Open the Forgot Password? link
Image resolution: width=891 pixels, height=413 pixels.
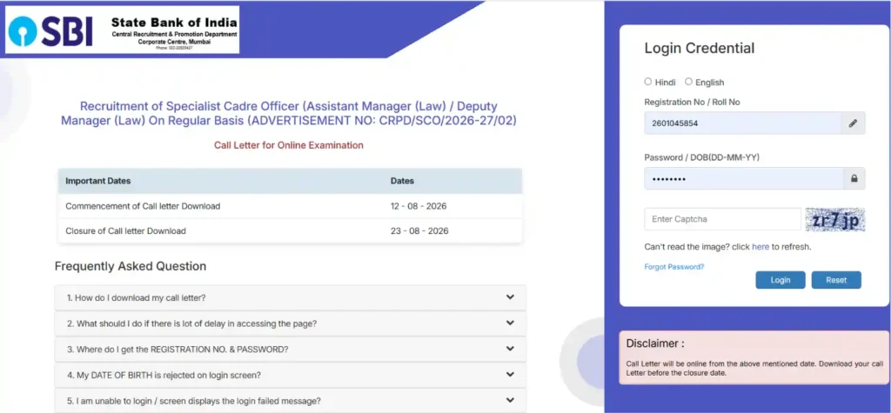tap(674, 266)
